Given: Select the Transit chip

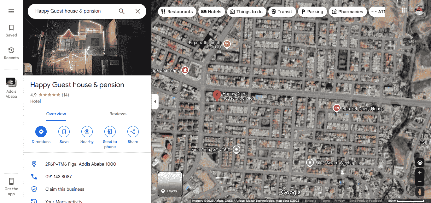Looking at the screenshot, I should pyautogui.click(x=282, y=12).
